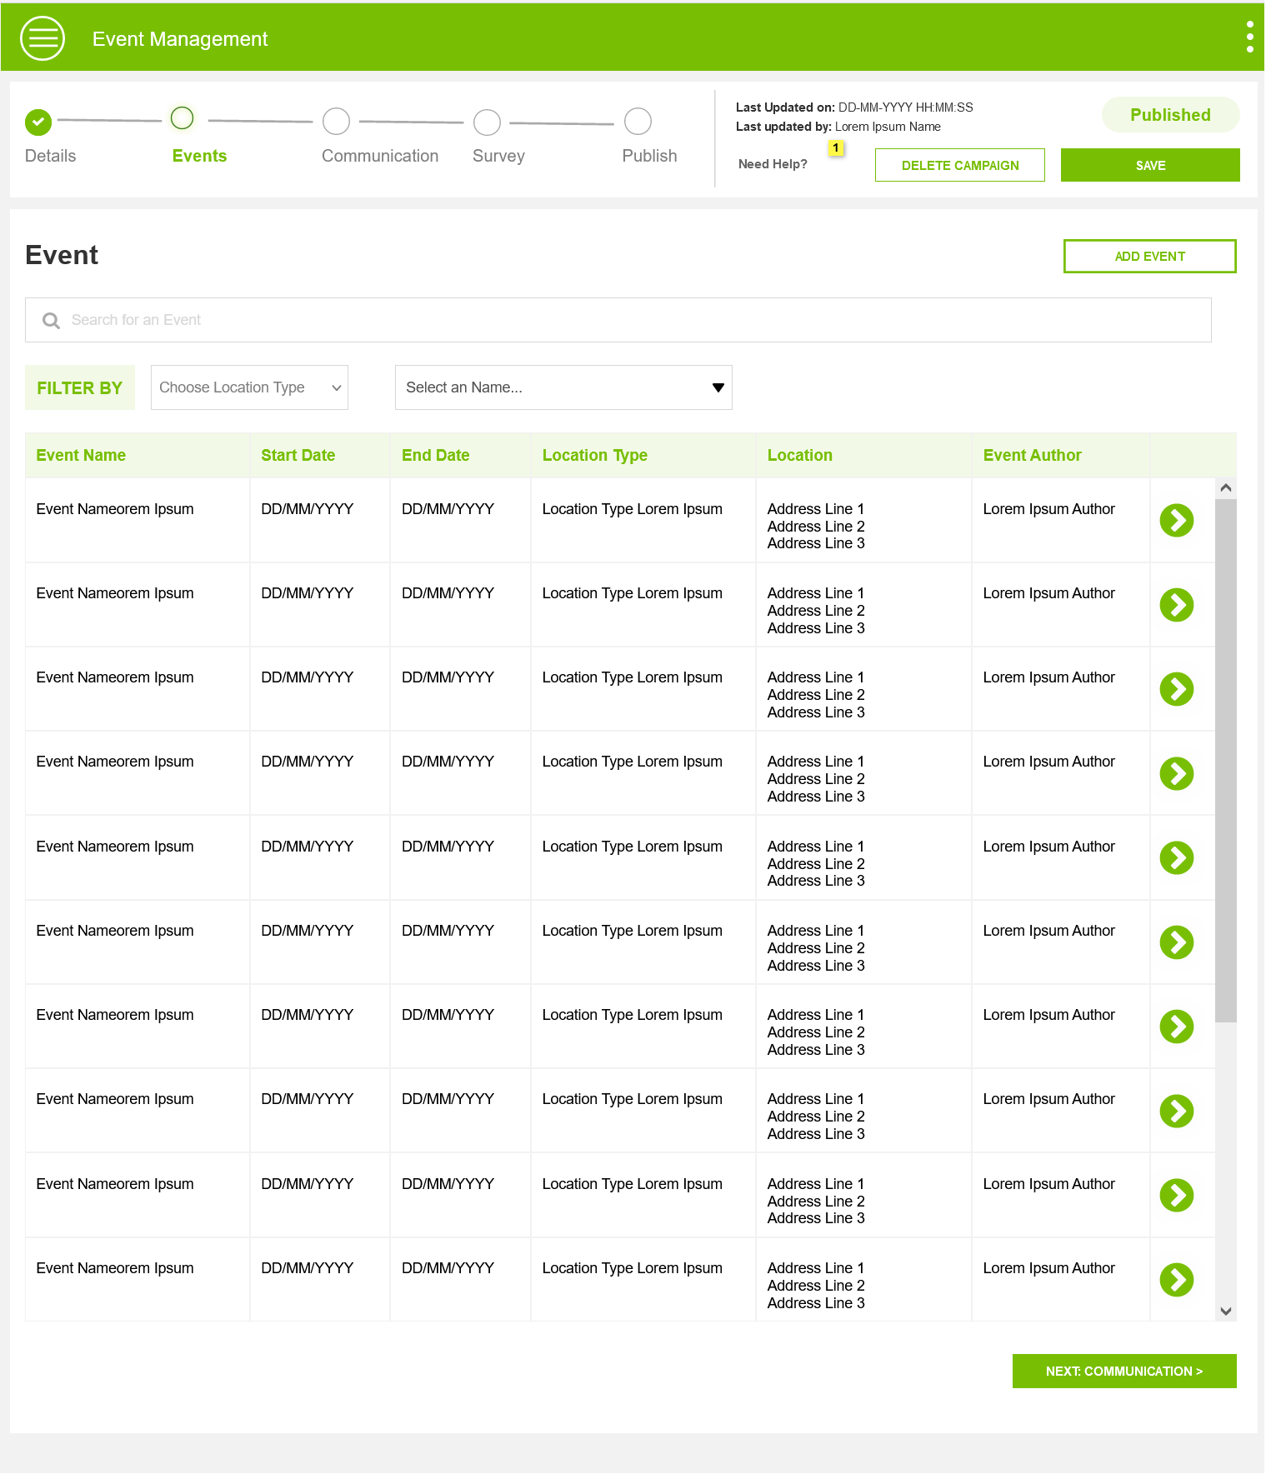Open first event row arrow icon
Image resolution: width=1266 pixels, height=1474 pixels.
tap(1176, 521)
